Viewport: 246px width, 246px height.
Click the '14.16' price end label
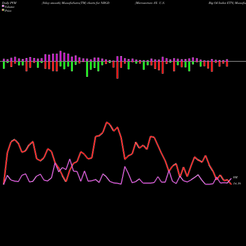(237, 184)
